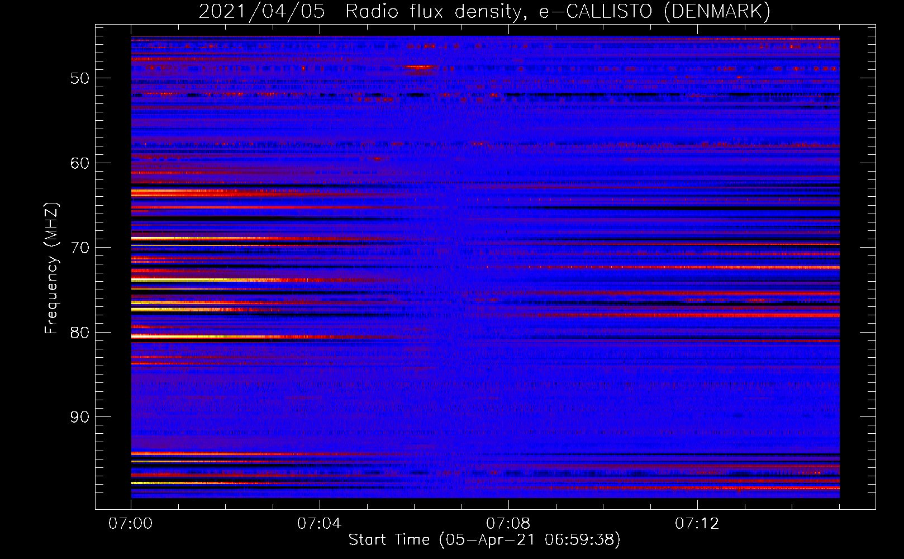Click the 07:04 time tick label
Image resolution: width=904 pixels, height=559 pixels.
tap(320, 524)
